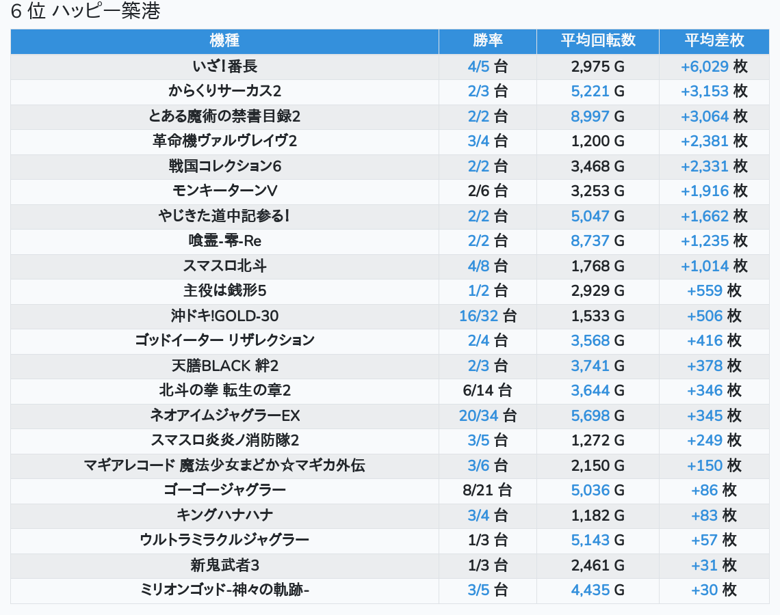Click average difference +86 枚

[714, 491]
